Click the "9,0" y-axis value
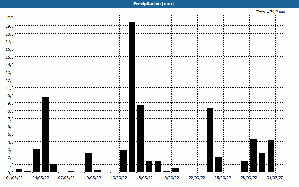The width and height of the screenshot is (299, 187). pyautogui.click(x=10, y=103)
